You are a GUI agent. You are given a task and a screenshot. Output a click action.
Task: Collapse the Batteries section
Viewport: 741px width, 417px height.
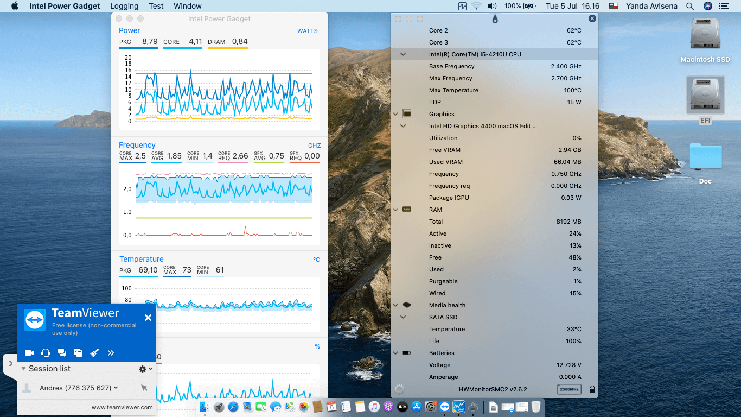coord(395,353)
